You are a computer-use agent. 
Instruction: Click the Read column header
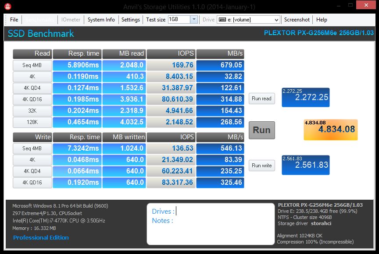(x=32, y=54)
